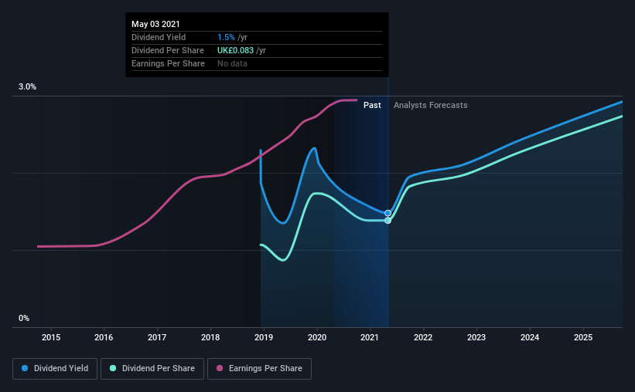Click the 'Analysts Forecasts' label
Screen dimensions: 635x392
(x=431, y=105)
